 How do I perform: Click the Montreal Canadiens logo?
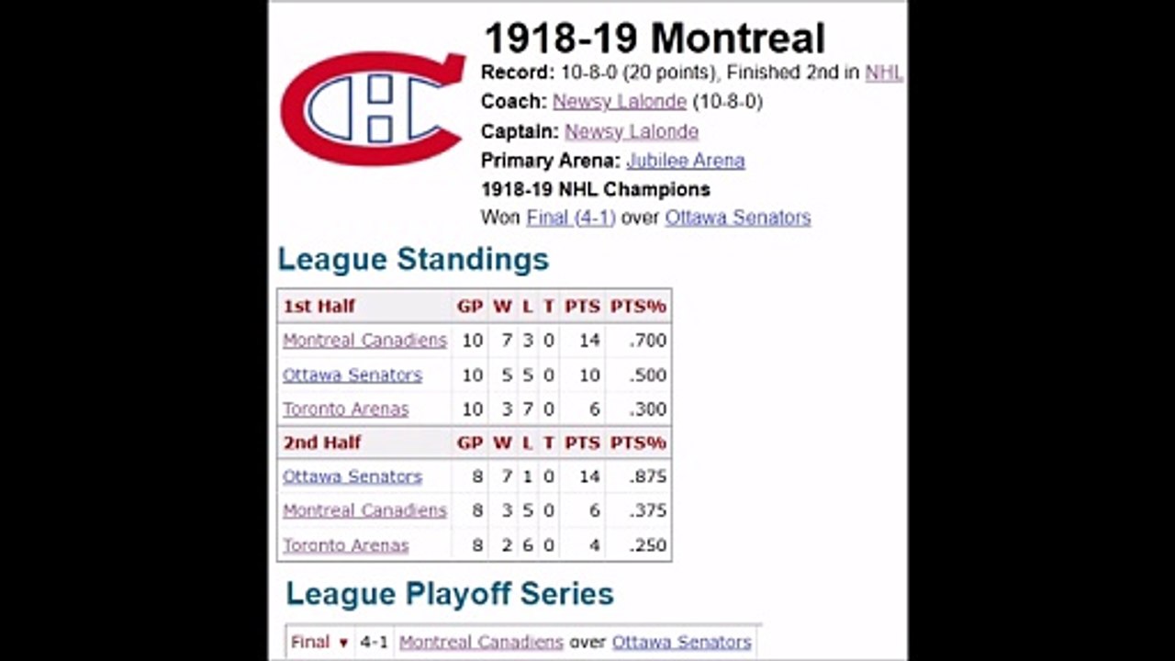coord(374,108)
